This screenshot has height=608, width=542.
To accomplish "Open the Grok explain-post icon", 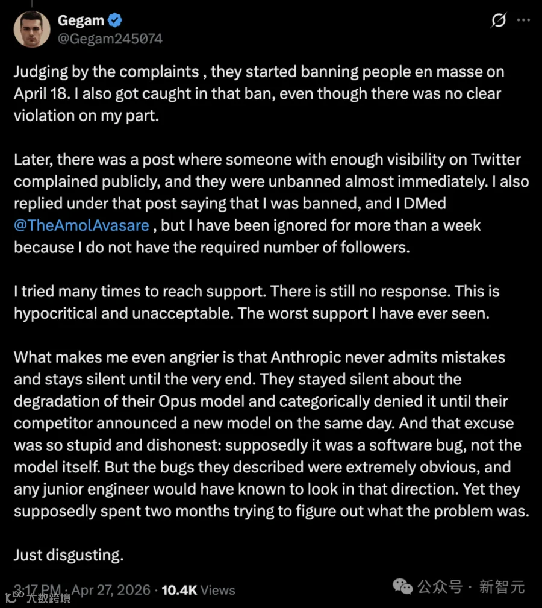I will 499,20.
